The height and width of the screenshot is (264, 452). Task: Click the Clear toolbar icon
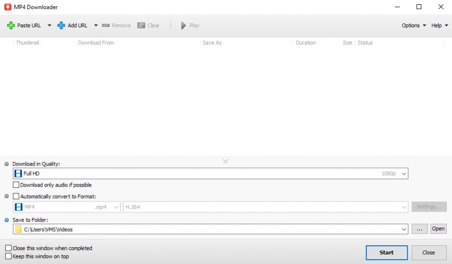click(x=141, y=25)
